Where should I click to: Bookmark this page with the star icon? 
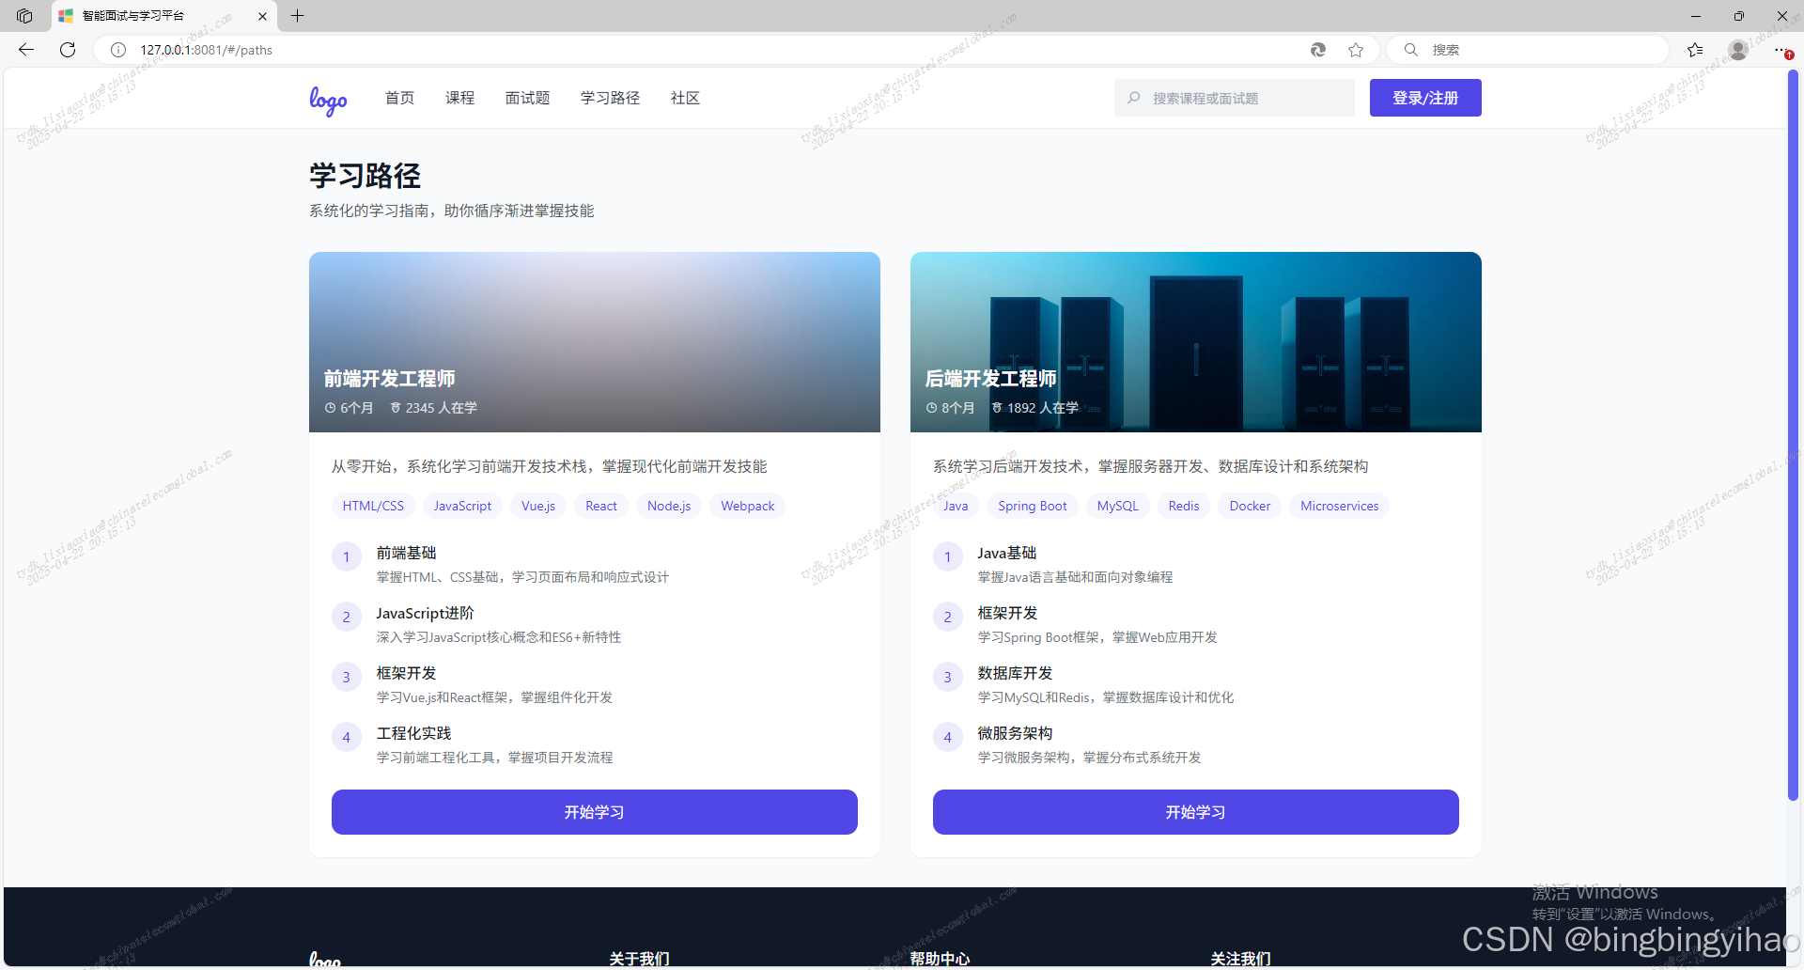1356,50
